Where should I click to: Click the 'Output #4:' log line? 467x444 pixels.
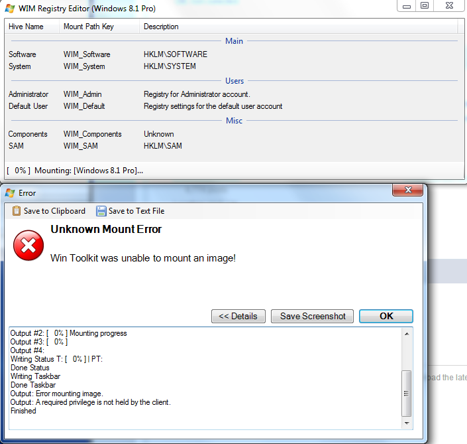coord(27,350)
